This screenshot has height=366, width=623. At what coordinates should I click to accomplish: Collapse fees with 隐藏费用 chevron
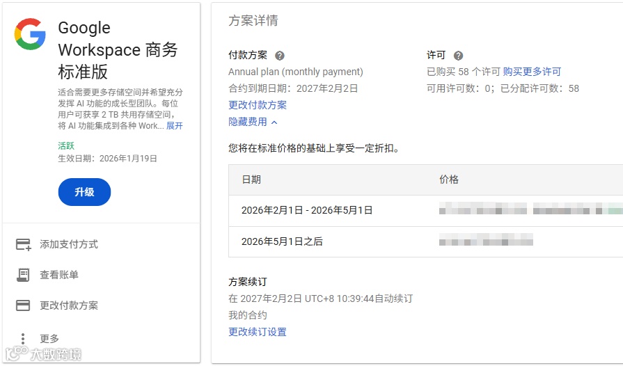click(274, 122)
